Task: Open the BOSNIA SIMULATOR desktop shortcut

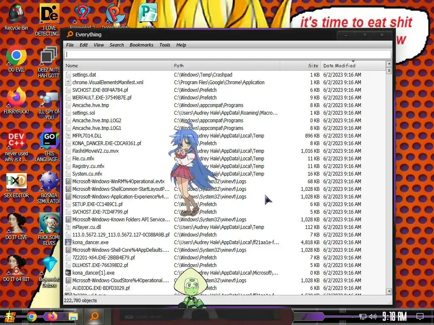Action: pos(49,188)
